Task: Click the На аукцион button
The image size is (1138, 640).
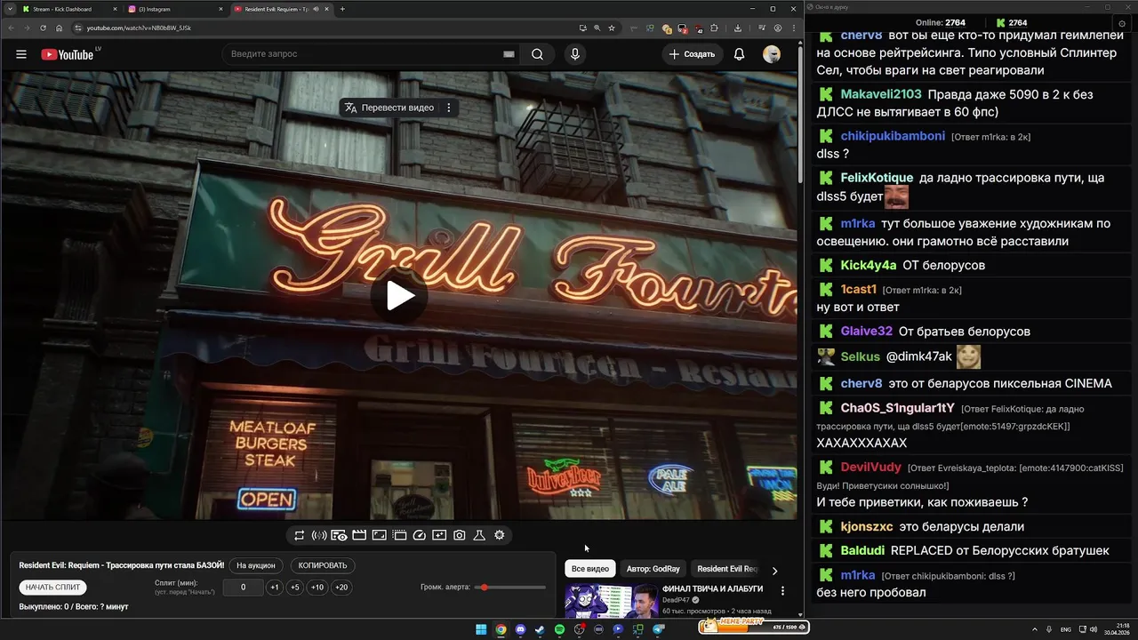Action: [x=257, y=565]
